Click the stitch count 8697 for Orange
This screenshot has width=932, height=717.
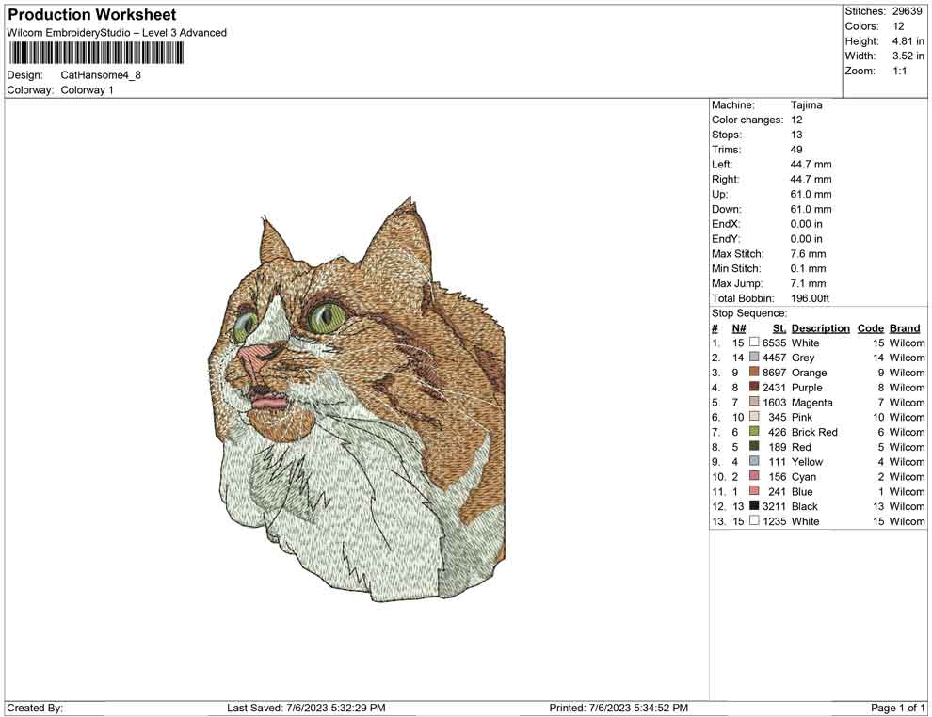(774, 373)
